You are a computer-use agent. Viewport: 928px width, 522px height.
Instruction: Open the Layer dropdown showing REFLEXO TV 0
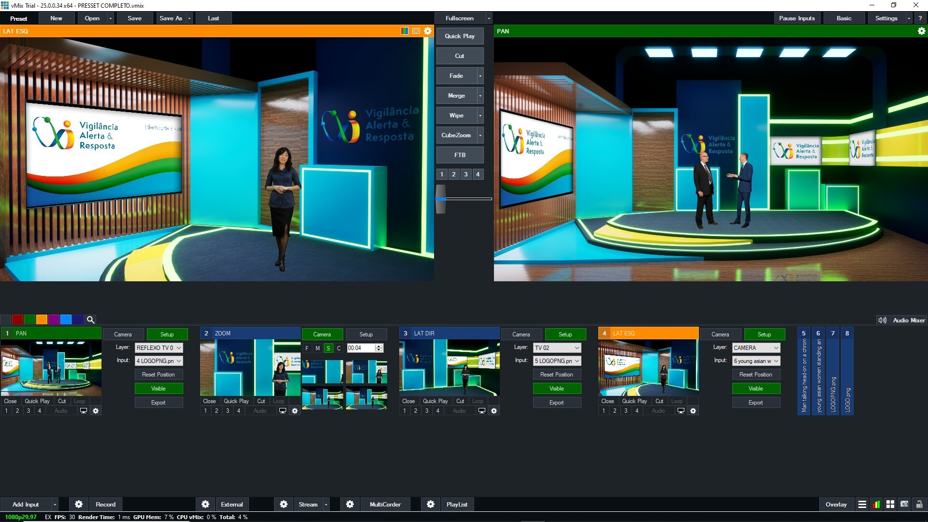click(159, 348)
